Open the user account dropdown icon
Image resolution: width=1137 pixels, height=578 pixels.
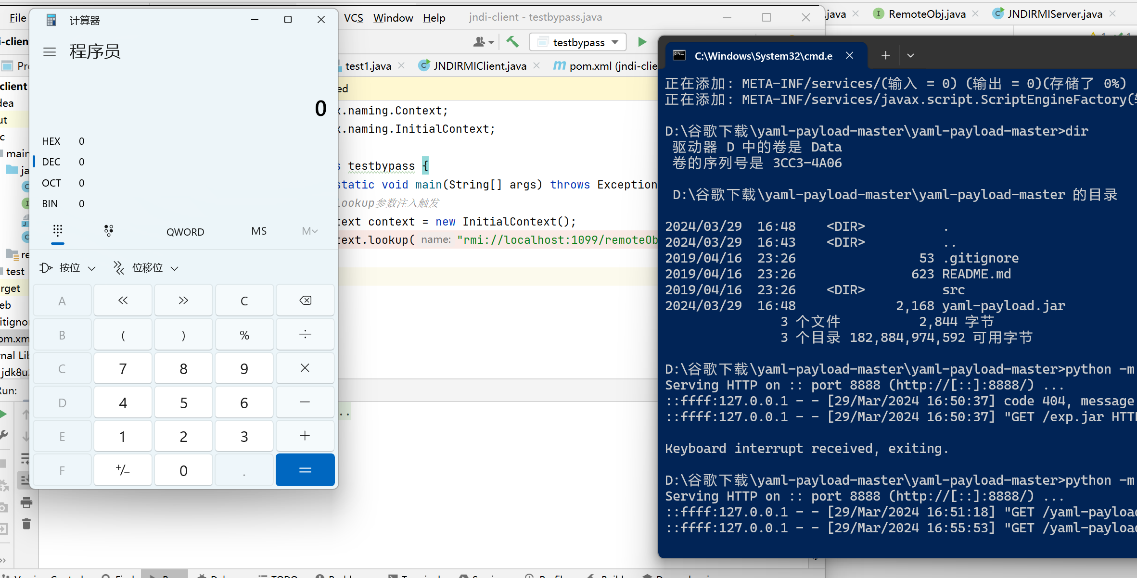pos(483,42)
